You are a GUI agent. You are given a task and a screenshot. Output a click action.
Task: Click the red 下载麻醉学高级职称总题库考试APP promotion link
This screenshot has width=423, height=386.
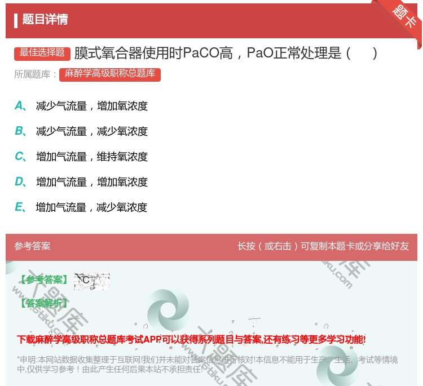(x=191, y=339)
